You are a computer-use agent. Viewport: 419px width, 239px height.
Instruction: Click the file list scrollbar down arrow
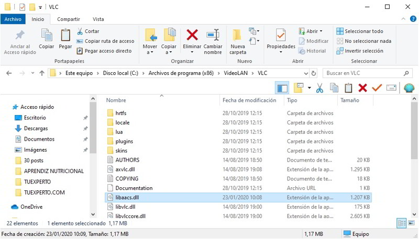click(414, 214)
